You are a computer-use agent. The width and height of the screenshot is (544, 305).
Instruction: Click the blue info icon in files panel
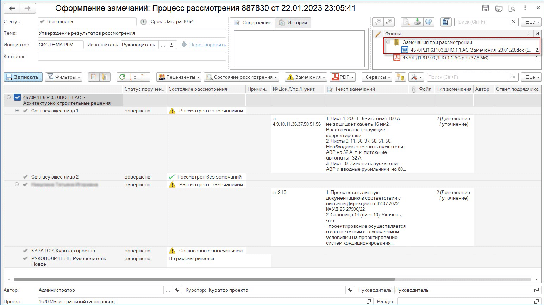point(429,22)
